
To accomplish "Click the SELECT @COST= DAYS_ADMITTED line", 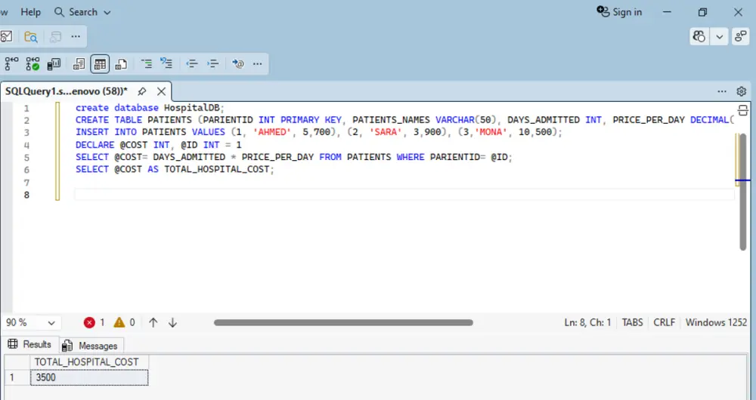I will (x=293, y=157).
